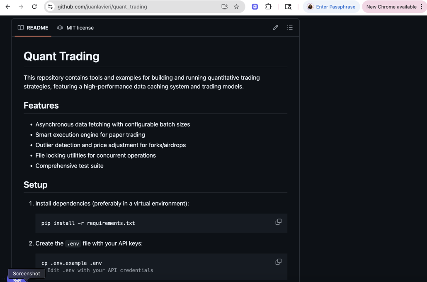
Task: Open the Chrome extensions puzzle icon
Action: click(x=268, y=7)
